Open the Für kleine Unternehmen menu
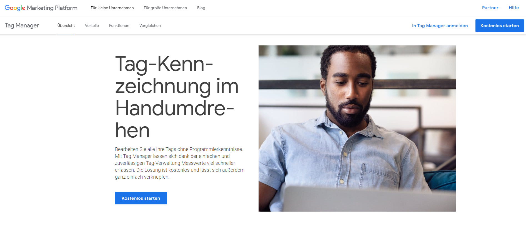The width and height of the screenshot is (526, 226). point(112,8)
